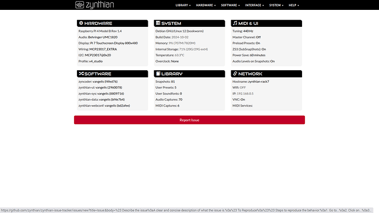Expand the HELP menu
The width and height of the screenshot is (379, 213).
click(x=294, y=5)
